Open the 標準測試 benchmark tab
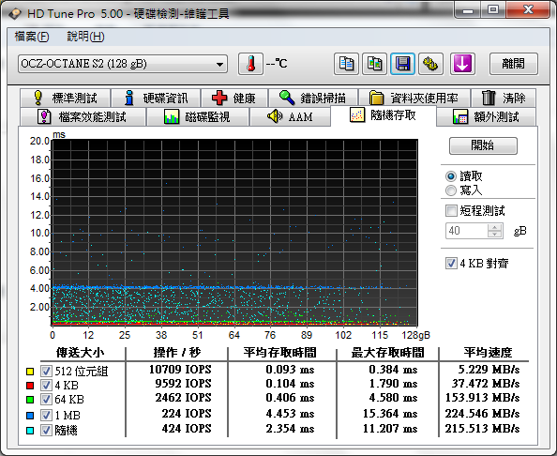Screen dimensions: 557x456 tap(66, 98)
